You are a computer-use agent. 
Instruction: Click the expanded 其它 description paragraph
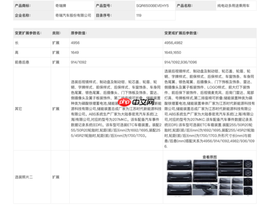click(209, 109)
